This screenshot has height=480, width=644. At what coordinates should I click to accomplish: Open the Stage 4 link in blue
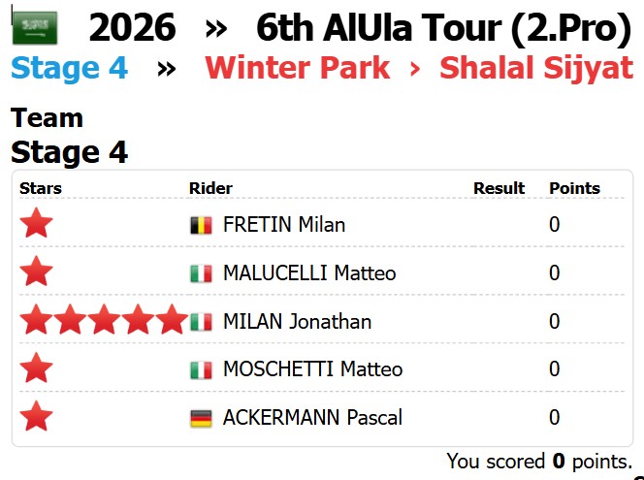(x=69, y=69)
